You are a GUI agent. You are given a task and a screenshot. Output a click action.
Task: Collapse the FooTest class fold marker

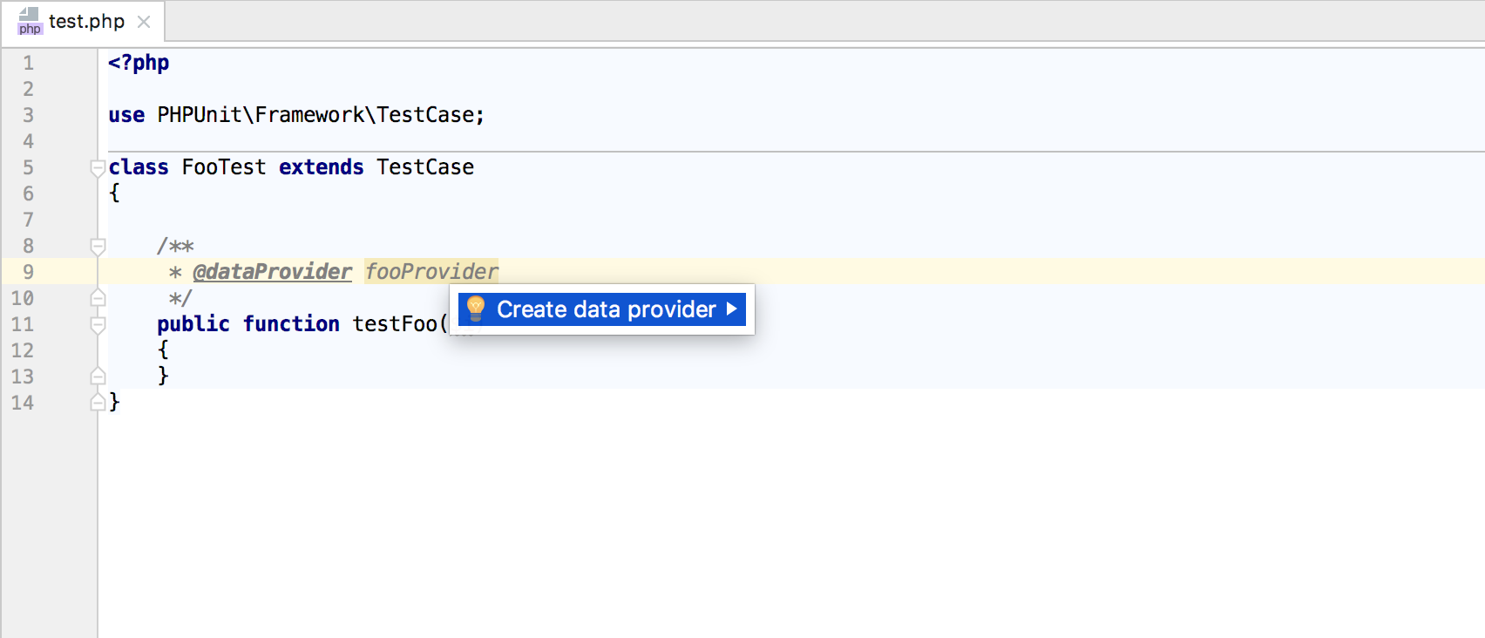click(98, 167)
